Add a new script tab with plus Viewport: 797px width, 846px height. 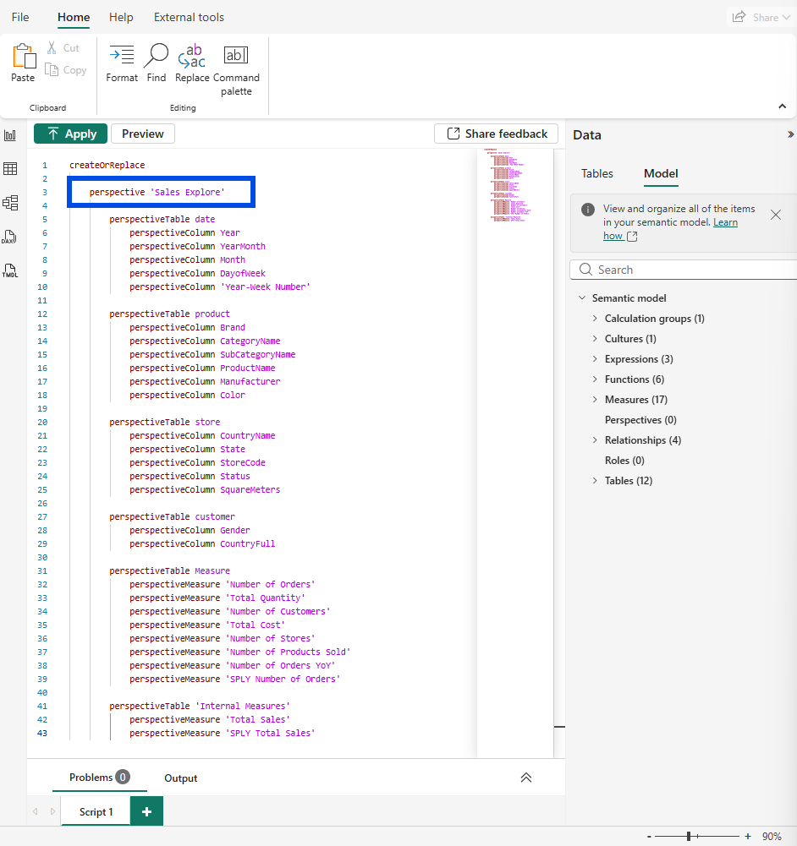tap(146, 811)
